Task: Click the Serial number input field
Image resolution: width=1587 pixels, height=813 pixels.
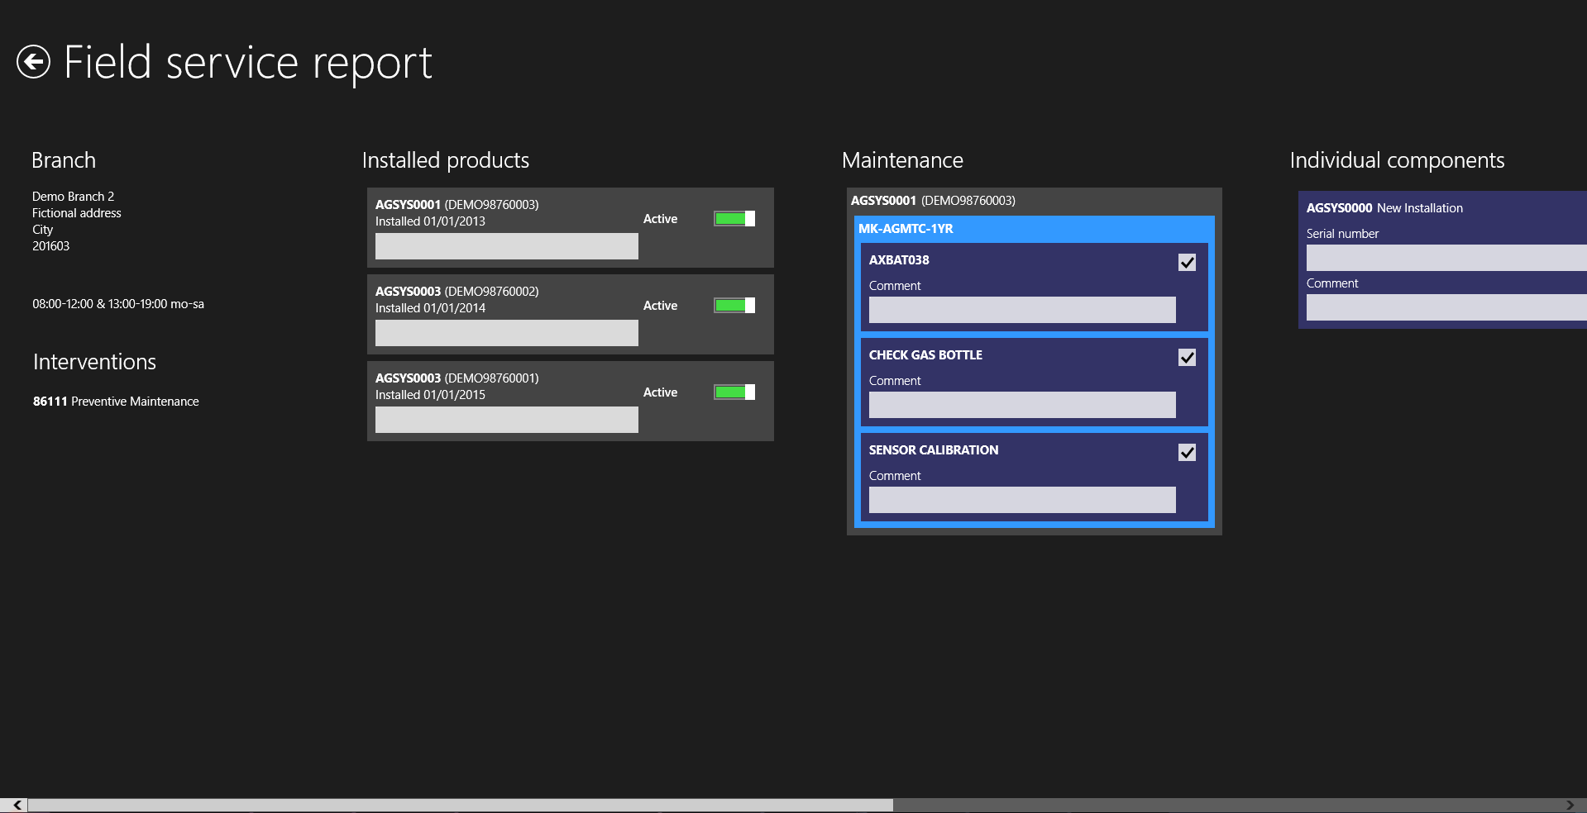Action: [x=1446, y=258]
